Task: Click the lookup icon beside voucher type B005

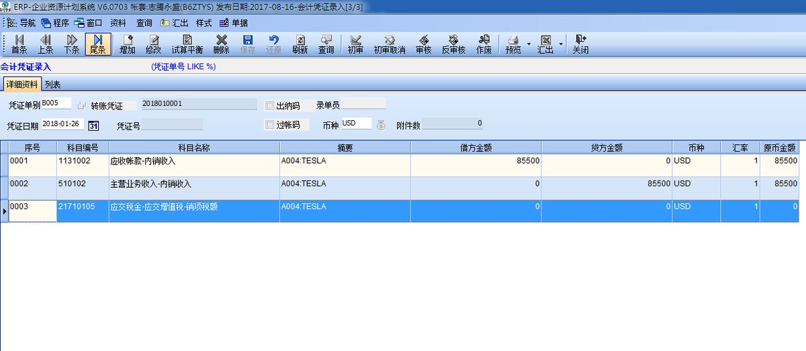Action: 83,105
